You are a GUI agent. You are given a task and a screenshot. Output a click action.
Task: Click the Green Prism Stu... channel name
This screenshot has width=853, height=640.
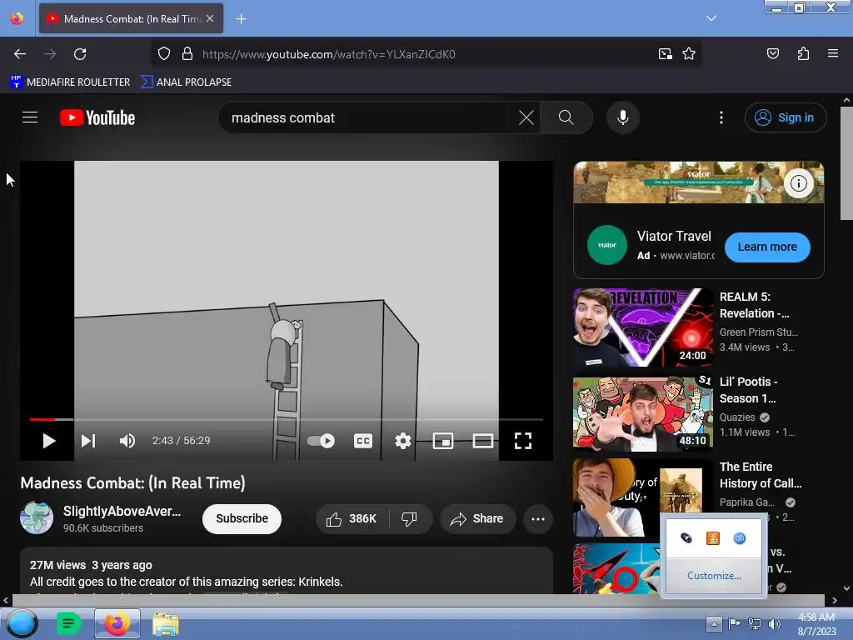758,332
